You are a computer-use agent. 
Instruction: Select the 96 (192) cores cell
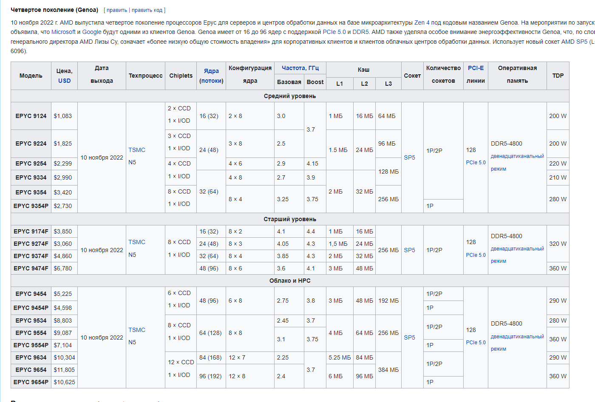[x=211, y=376]
